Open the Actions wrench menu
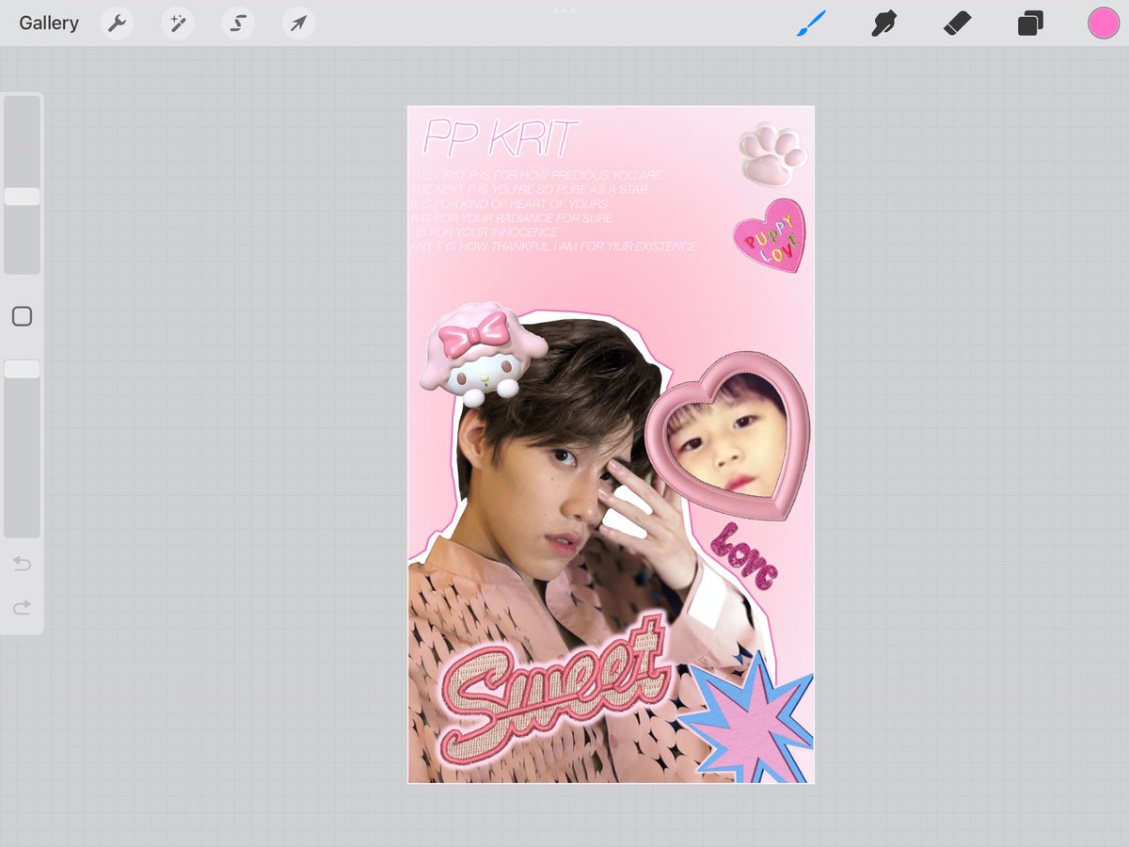Viewport: 1129px width, 847px height. coord(117,24)
